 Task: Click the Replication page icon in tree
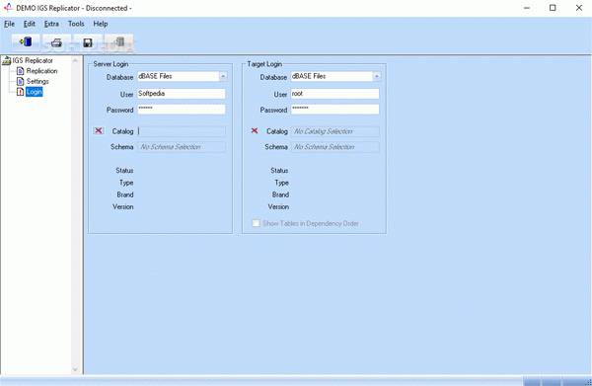click(21, 71)
